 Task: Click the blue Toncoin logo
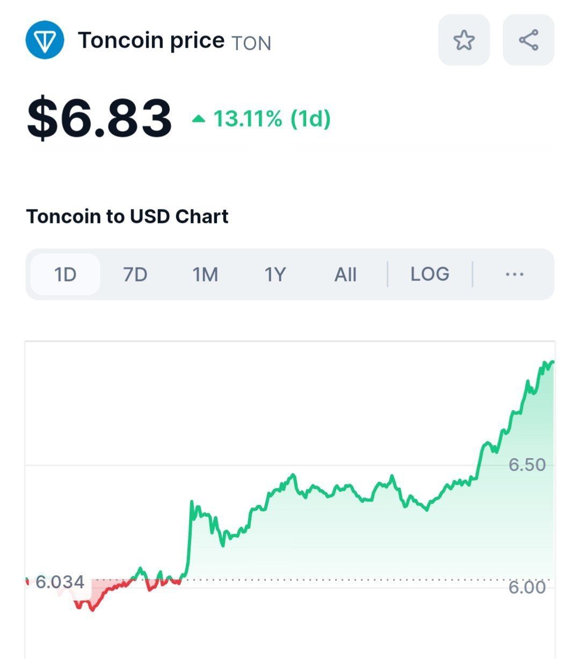coord(45,40)
